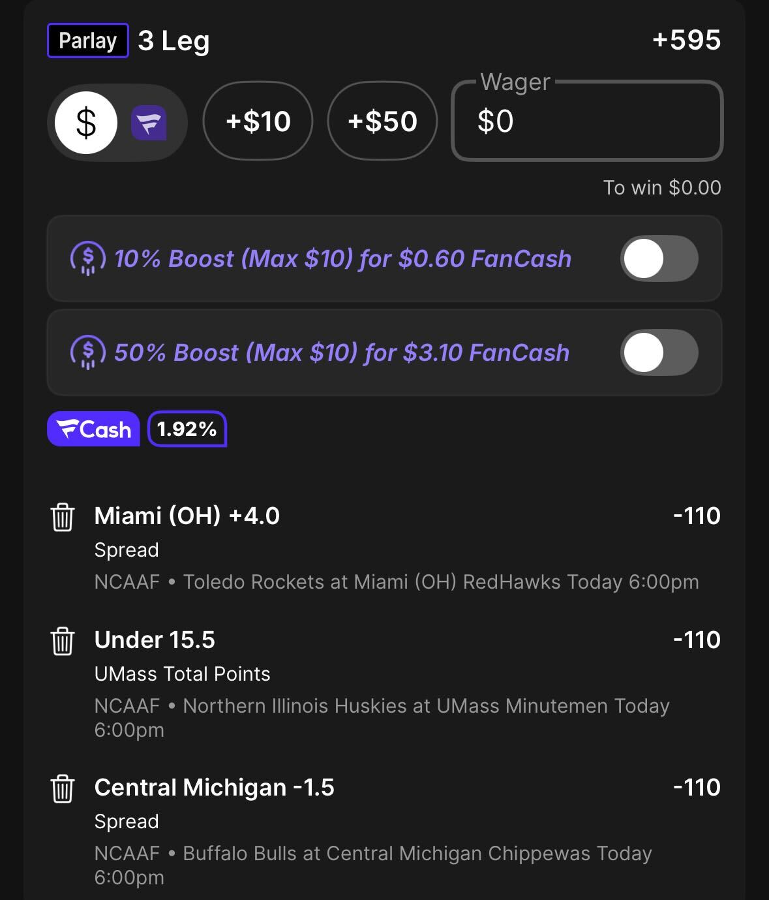The image size is (769, 900).
Task: Expand details for Miami (OH) +4.0 odds
Action: pyautogui.click(x=698, y=516)
